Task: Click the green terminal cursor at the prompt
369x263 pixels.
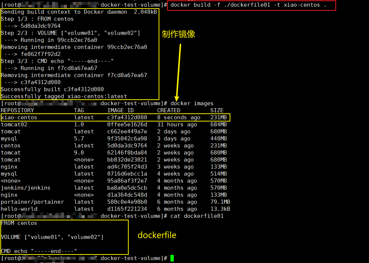Action: point(172,258)
